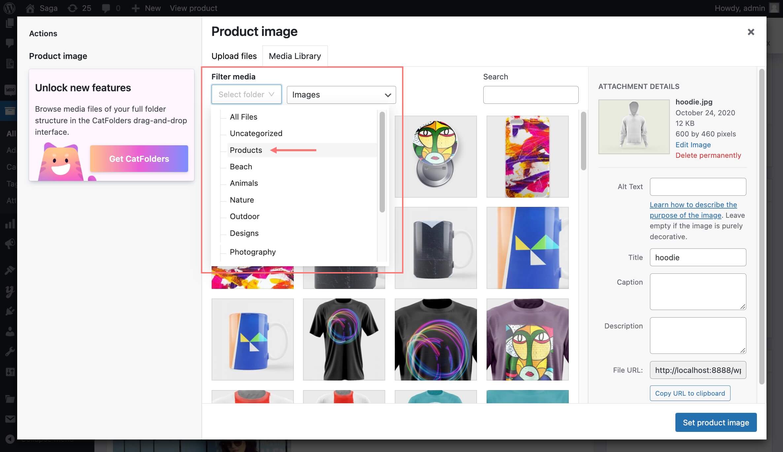This screenshot has width=783, height=452.
Task: Open Appearance paintbrush sidebar icon
Action: click(x=10, y=270)
